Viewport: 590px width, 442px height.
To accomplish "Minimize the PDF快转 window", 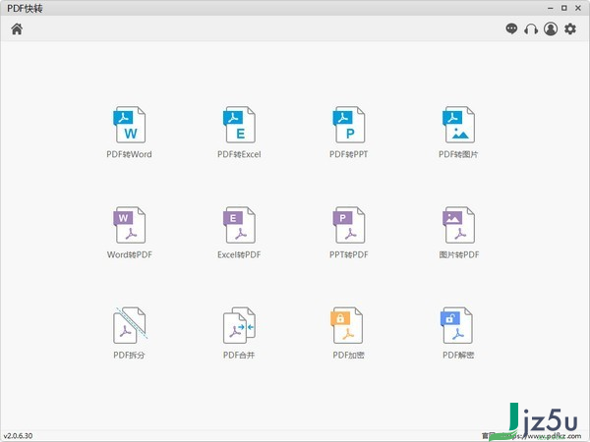I will (551, 8).
